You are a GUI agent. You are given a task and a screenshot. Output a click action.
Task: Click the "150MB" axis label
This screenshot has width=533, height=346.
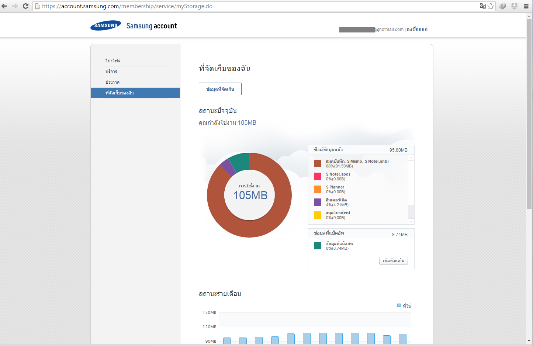[210, 312]
